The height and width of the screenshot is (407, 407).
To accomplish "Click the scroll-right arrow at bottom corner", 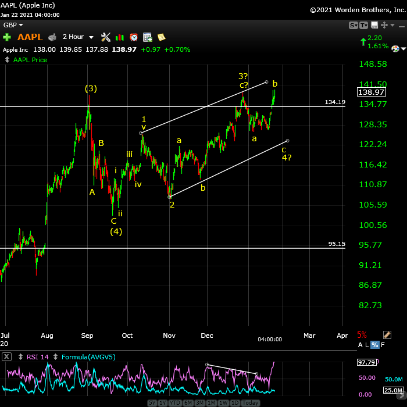I will coord(402,396).
